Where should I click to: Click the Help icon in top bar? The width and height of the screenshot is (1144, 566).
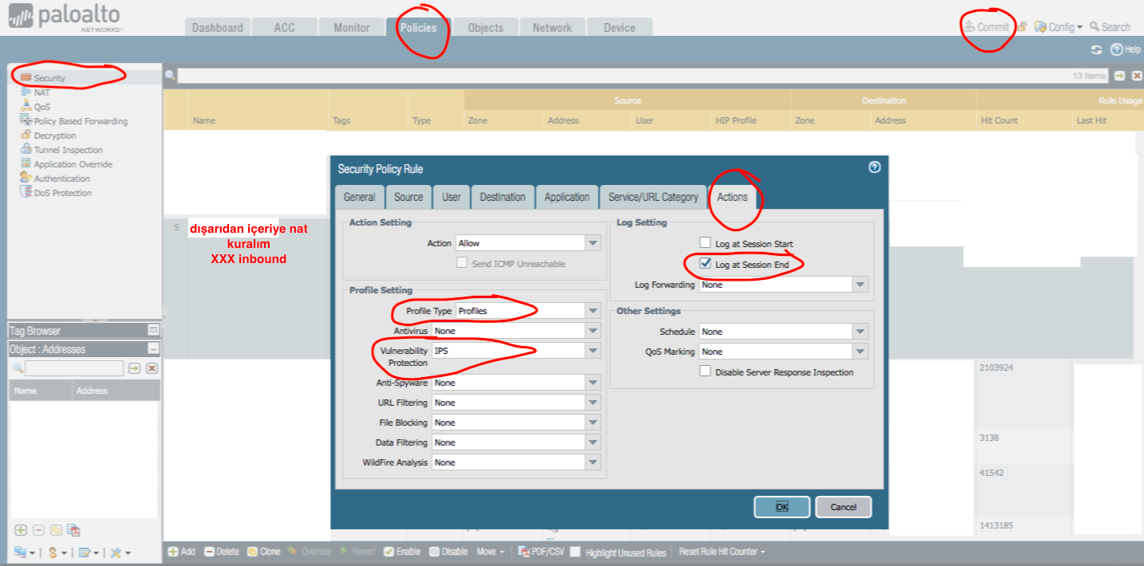pyautogui.click(x=1117, y=49)
